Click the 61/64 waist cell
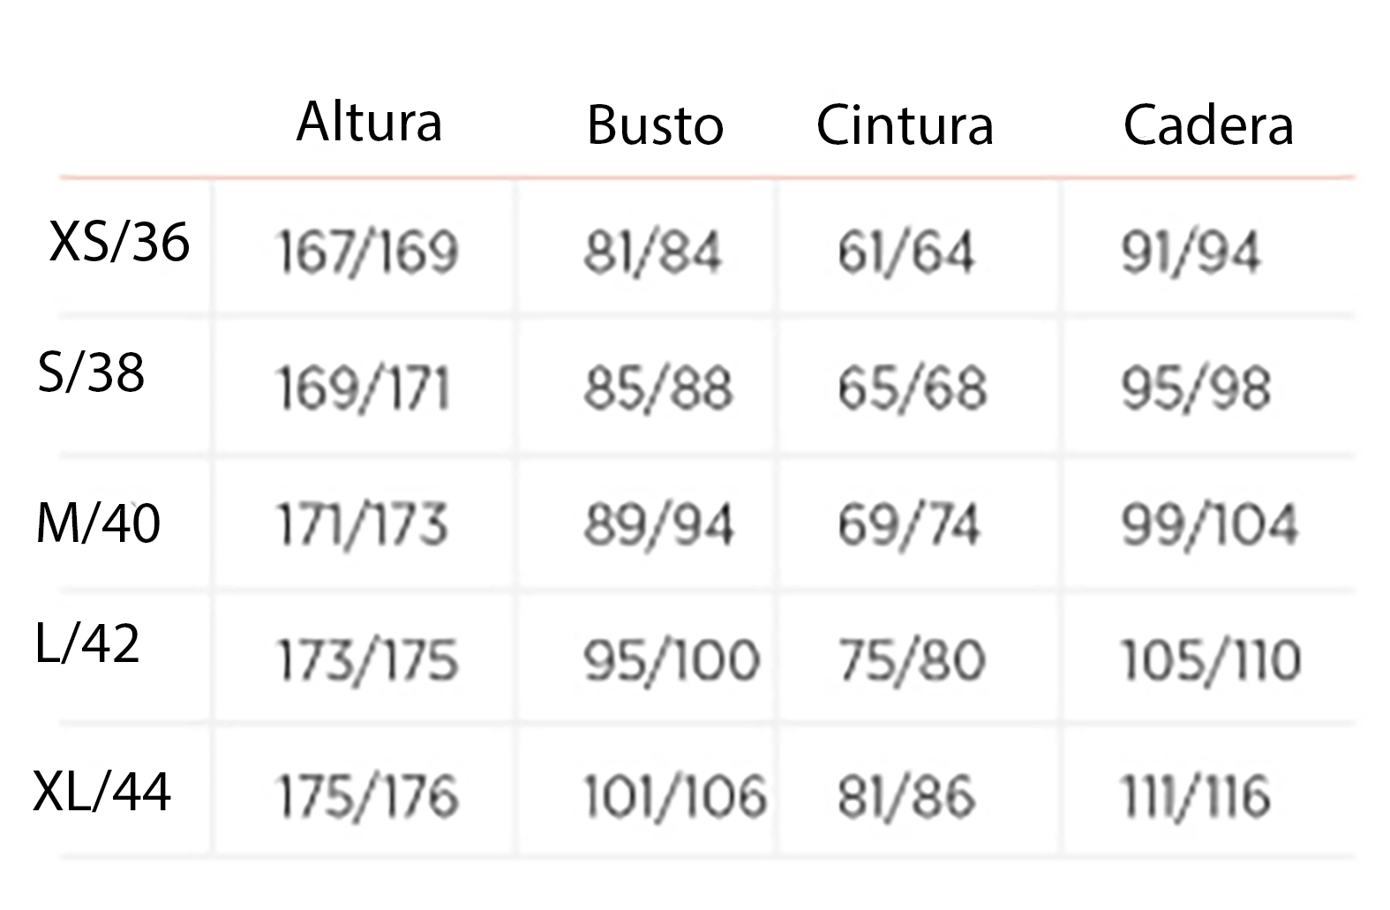Screen dimensions: 1390x910 pyautogui.click(x=905, y=252)
